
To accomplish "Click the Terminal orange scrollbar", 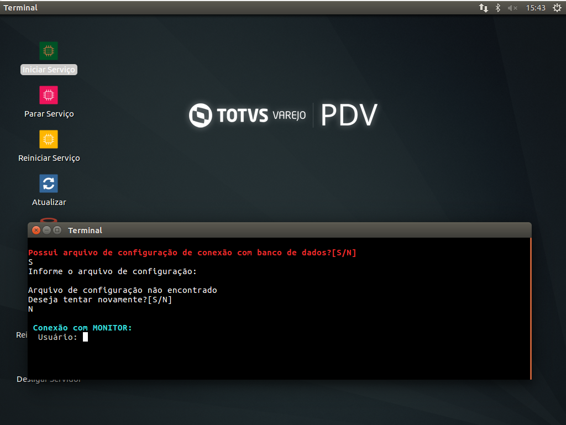I will click(531, 308).
